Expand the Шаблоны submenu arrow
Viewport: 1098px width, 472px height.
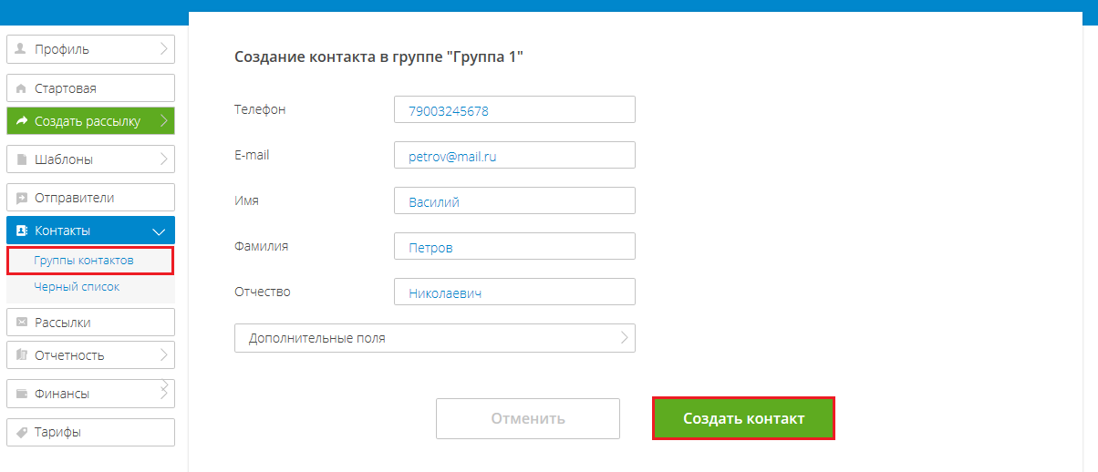pyautogui.click(x=163, y=159)
